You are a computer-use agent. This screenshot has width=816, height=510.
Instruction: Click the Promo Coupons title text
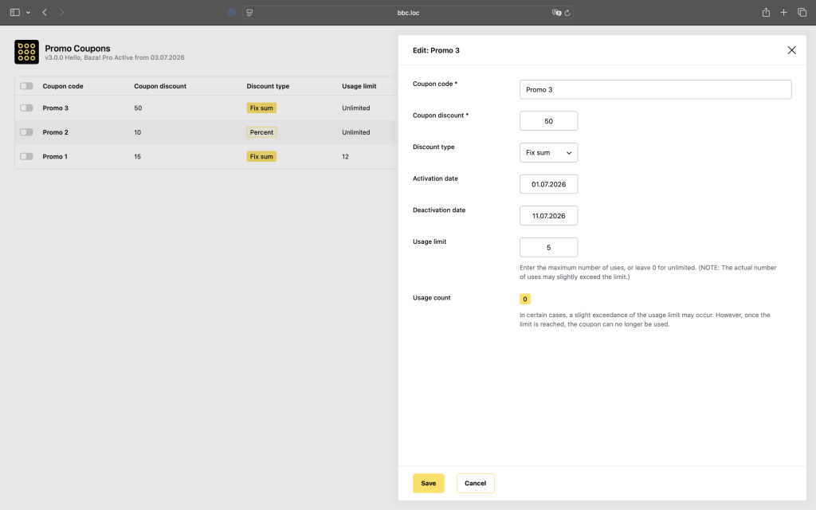click(77, 49)
